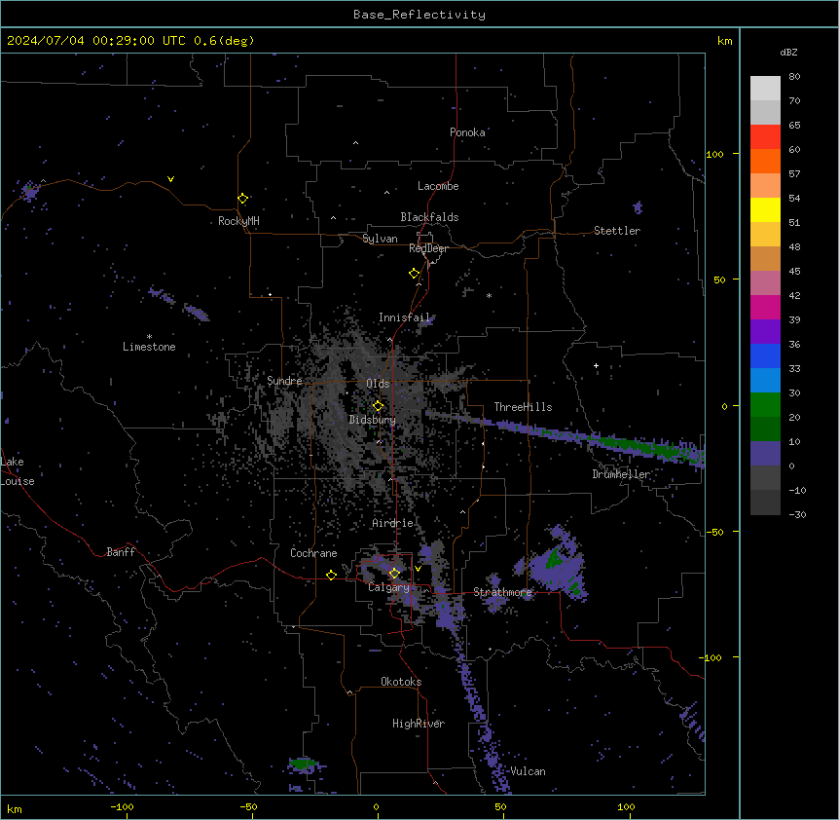
Task: Click the Banff label
Action: 121,552
